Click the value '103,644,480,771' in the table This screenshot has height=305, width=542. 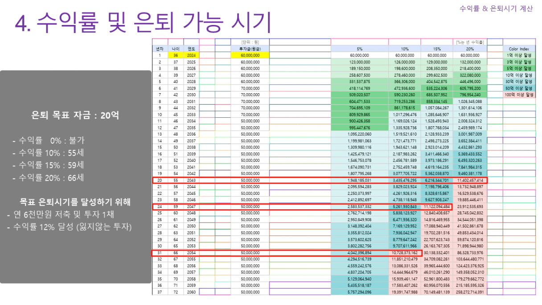point(470,259)
